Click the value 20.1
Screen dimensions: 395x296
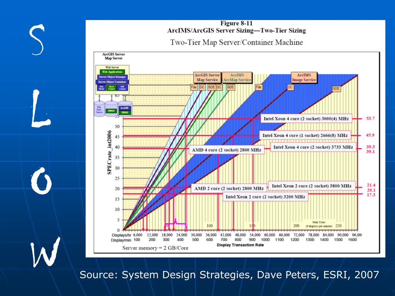371,190
